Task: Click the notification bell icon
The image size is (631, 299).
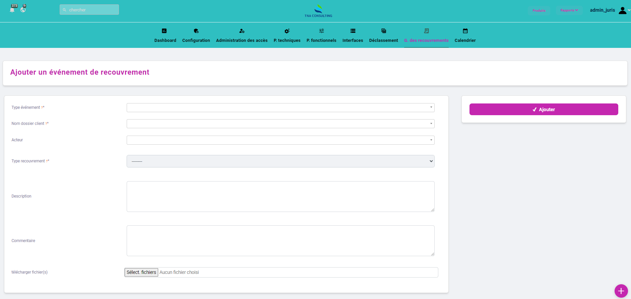Action: point(12,10)
